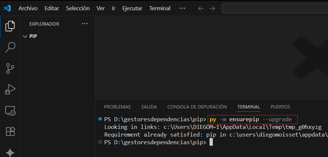Click the VS Code logo icon
This screenshot has height=157, width=328.
[7, 8]
